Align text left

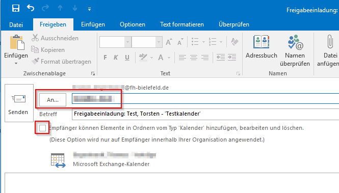click(x=182, y=58)
